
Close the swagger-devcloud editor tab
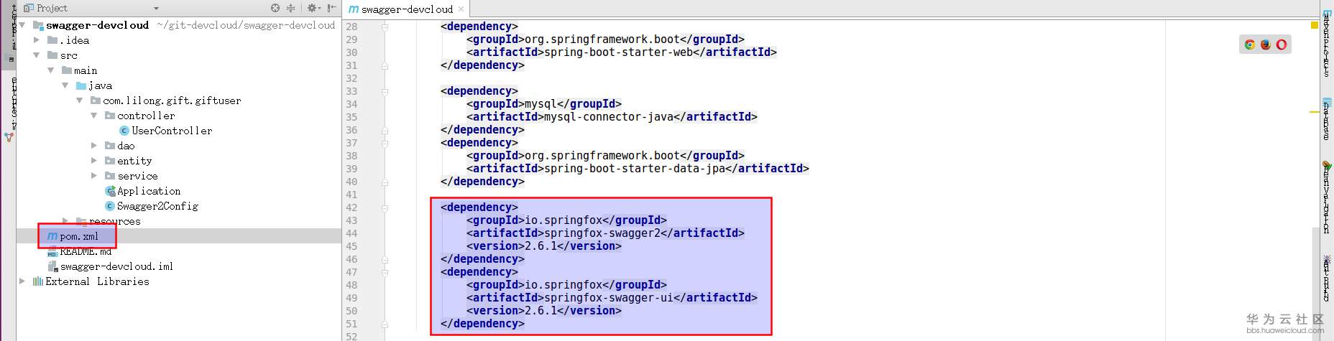[x=461, y=9]
